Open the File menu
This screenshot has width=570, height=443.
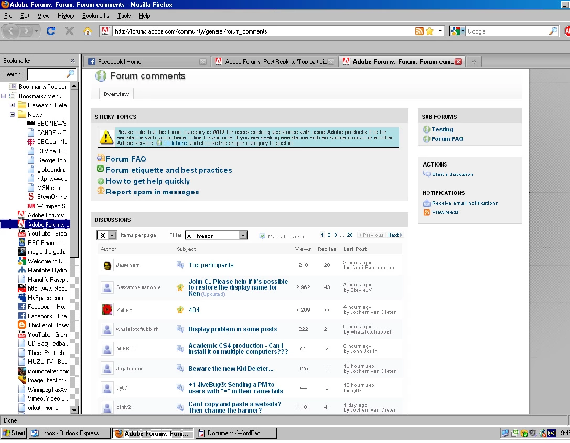click(8, 16)
